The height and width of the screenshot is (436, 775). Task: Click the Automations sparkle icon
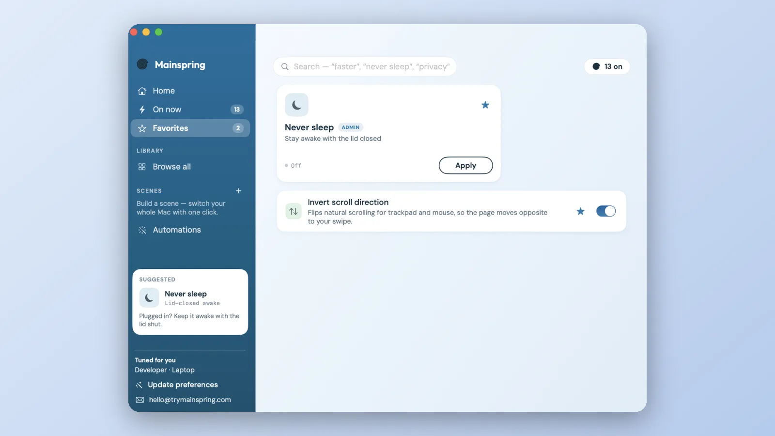coord(142,230)
